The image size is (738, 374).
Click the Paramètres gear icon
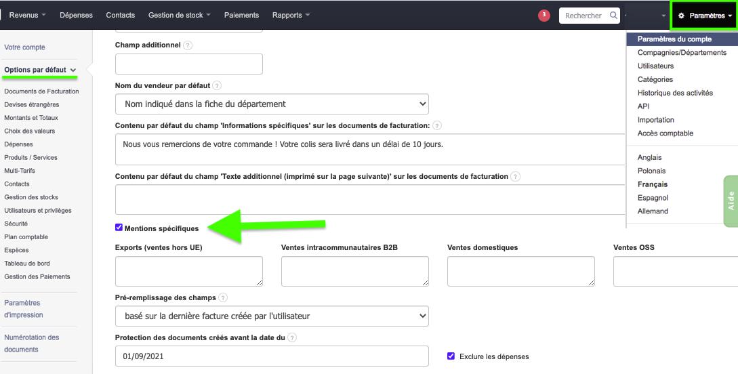(681, 16)
